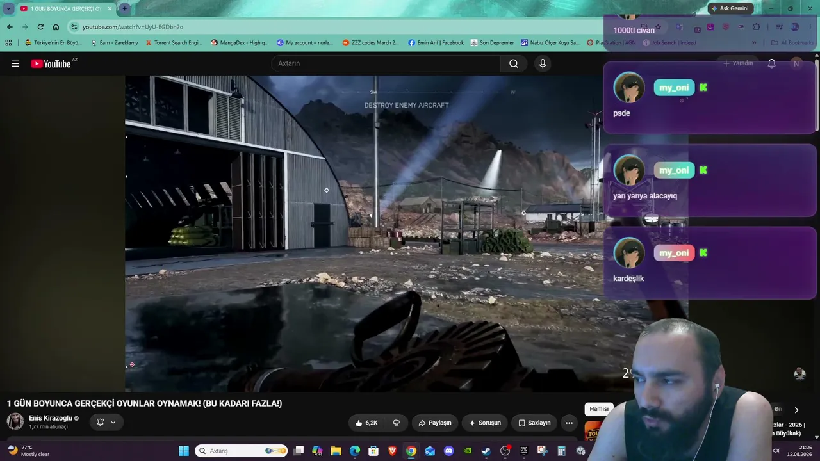Image resolution: width=820 pixels, height=461 pixels.
Task: Reload the current page
Action: (x=40, y=27)
